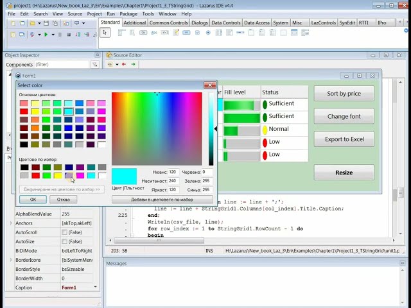411x308 pixels.
Task: Pick TLabel component (Abc icon)
Action: point(154,33)
